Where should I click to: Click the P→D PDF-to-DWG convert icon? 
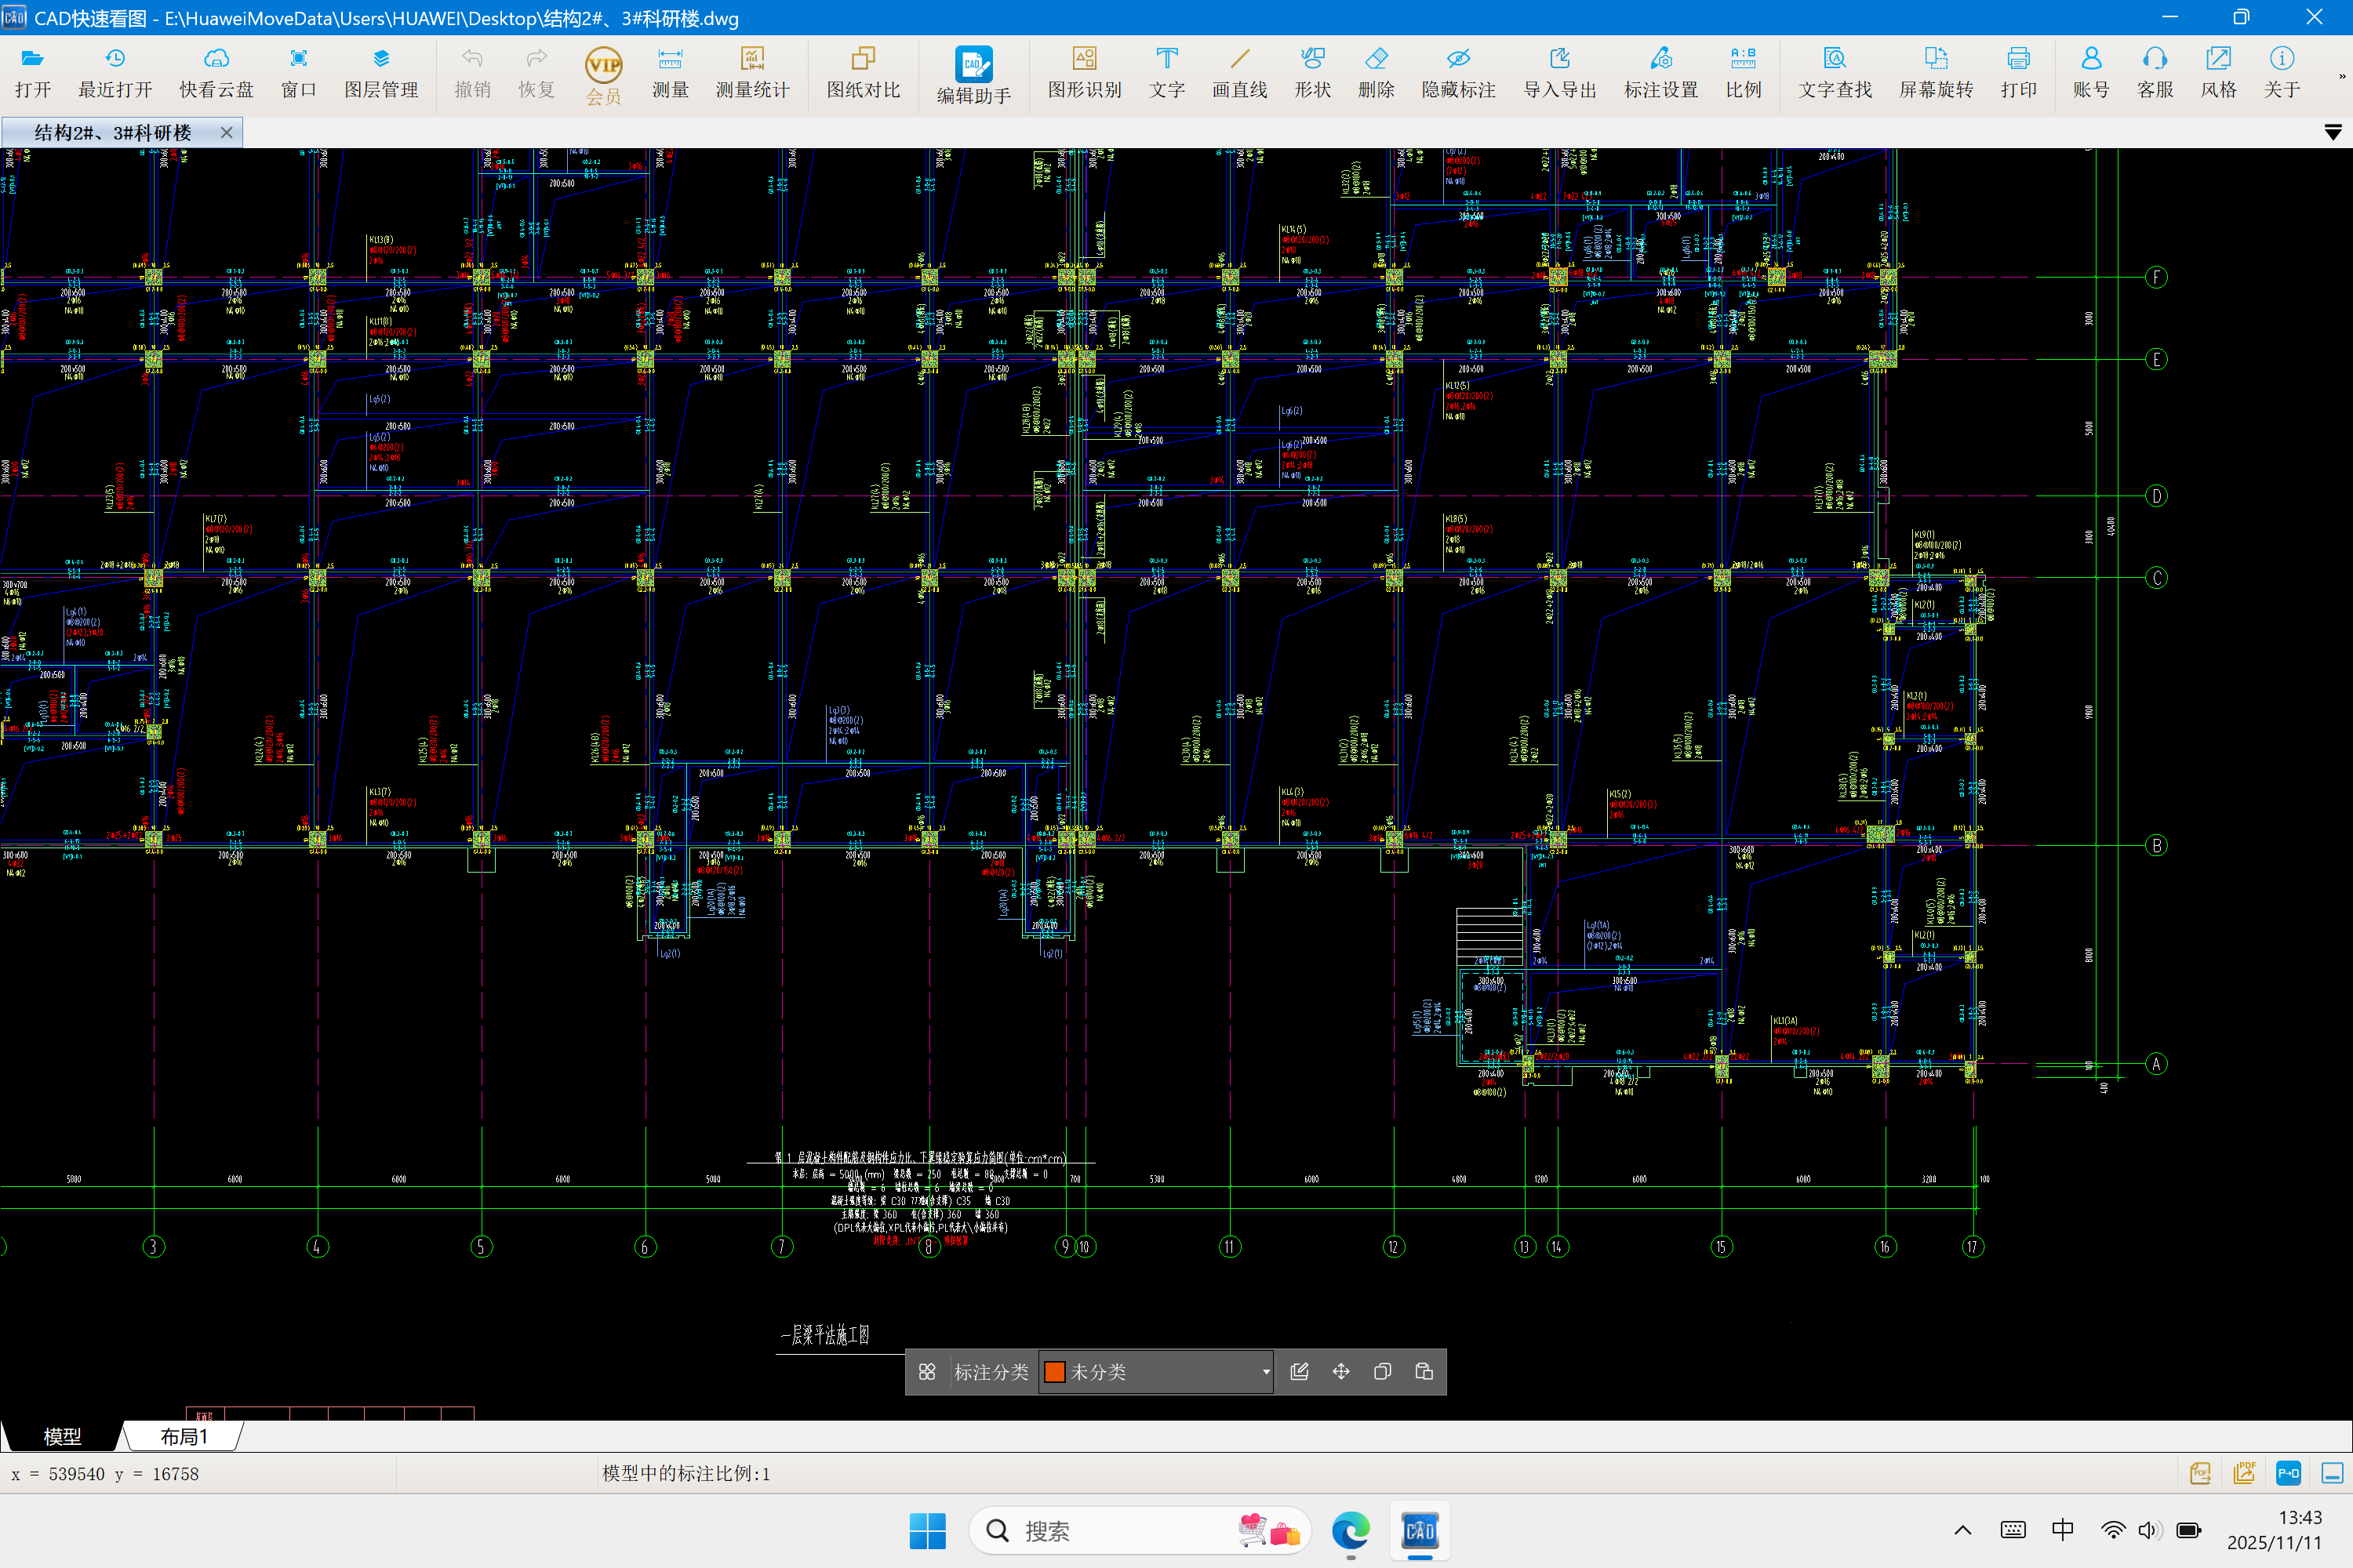coord(2287,1473)
